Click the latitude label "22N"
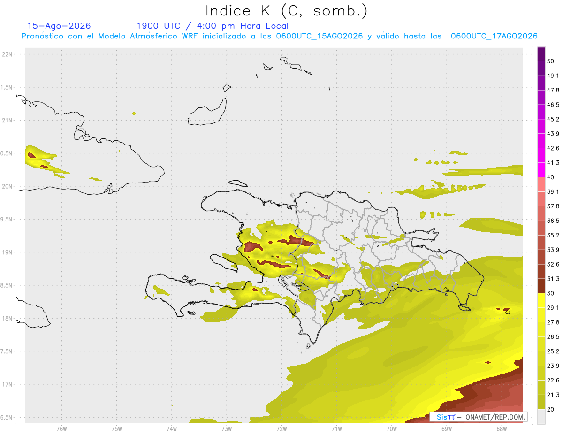563x435 pixels. 7,54
